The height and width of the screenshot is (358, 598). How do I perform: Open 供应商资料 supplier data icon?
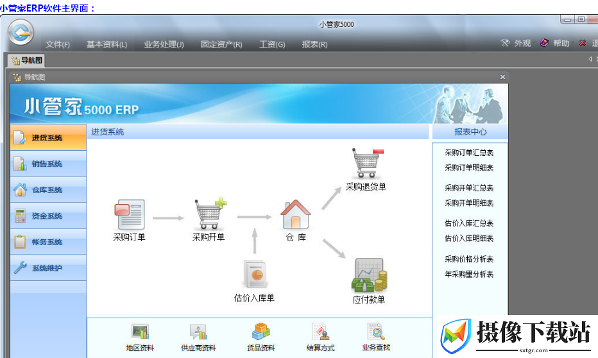coord(198,332)
